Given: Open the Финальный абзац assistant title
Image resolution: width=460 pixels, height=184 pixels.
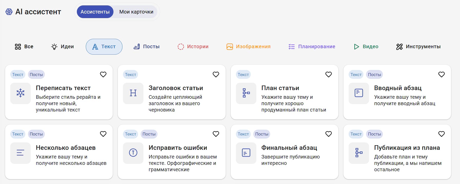Looking at the screenshot, I should pyautogui.click(x=289, y=148).
